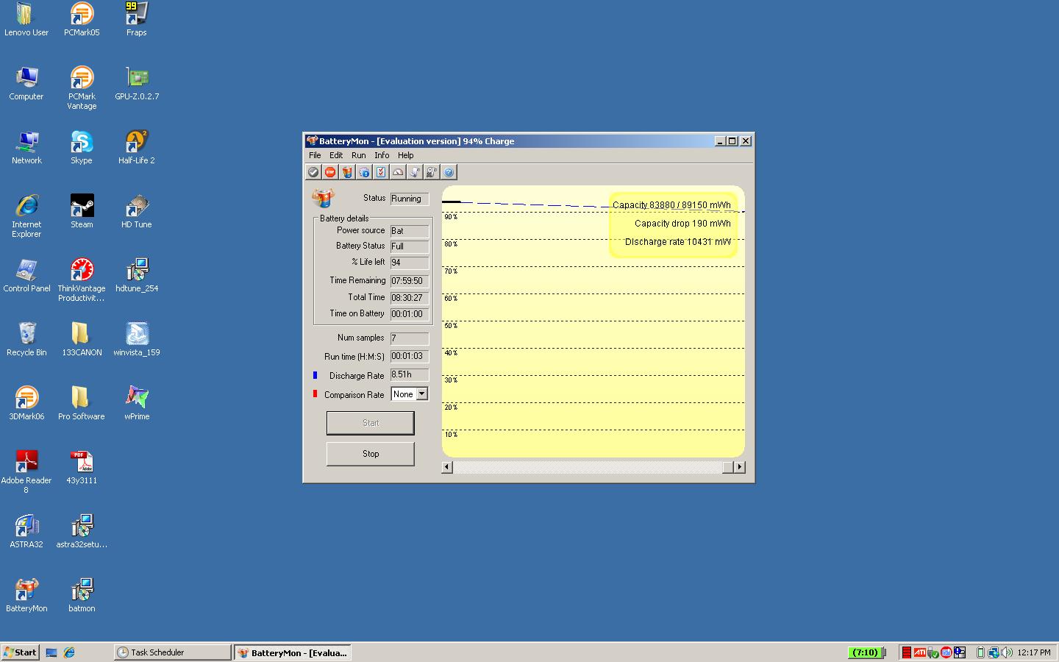The image size is (1059, 662).
Task: Select the batmon installer desktop icon
Action: coord(82,596)
